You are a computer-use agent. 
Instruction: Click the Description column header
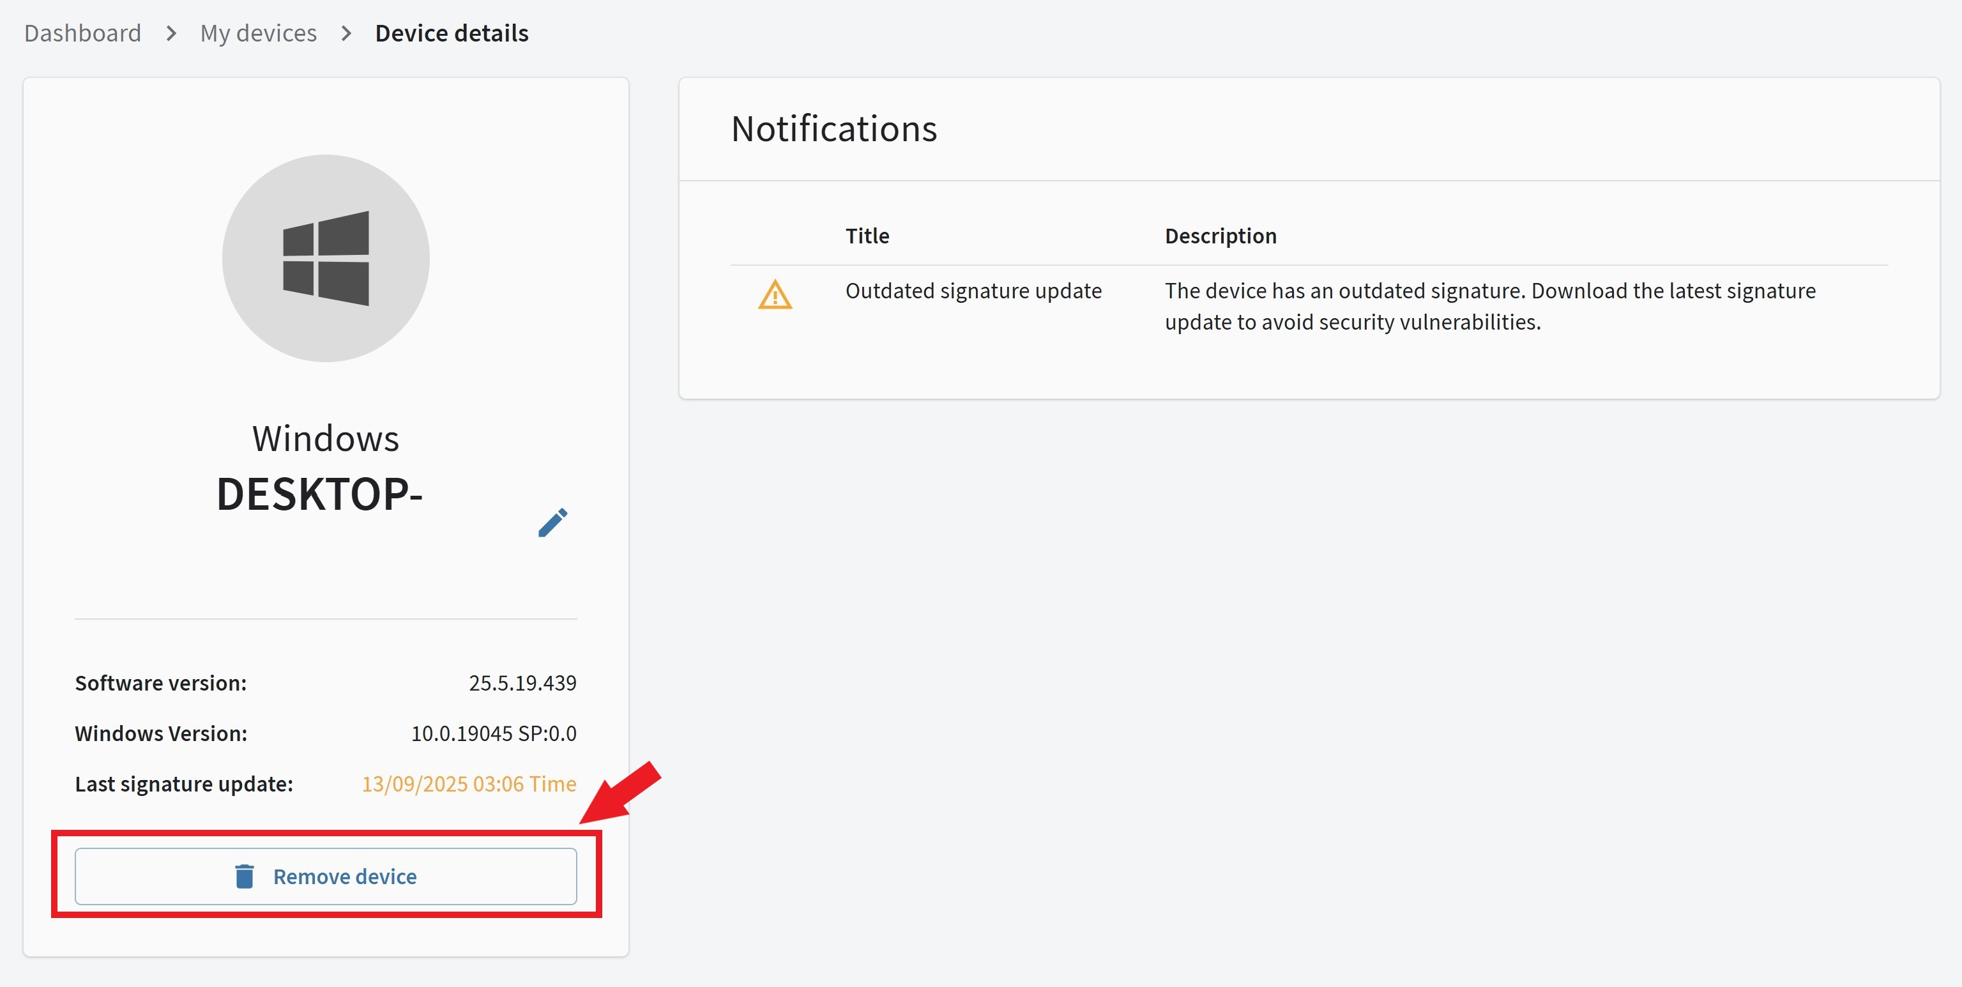1220,236
